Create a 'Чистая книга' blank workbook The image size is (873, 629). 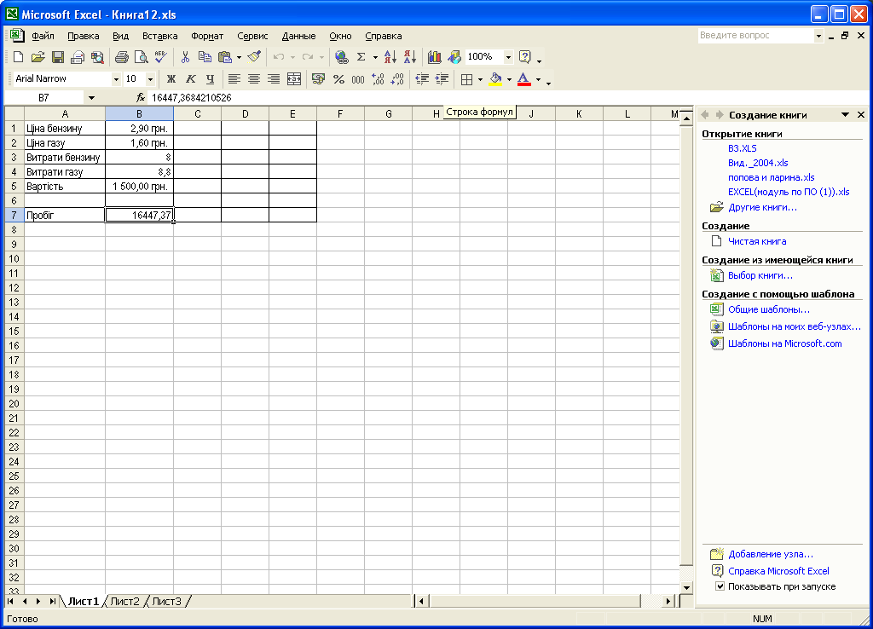coord(757,241)
